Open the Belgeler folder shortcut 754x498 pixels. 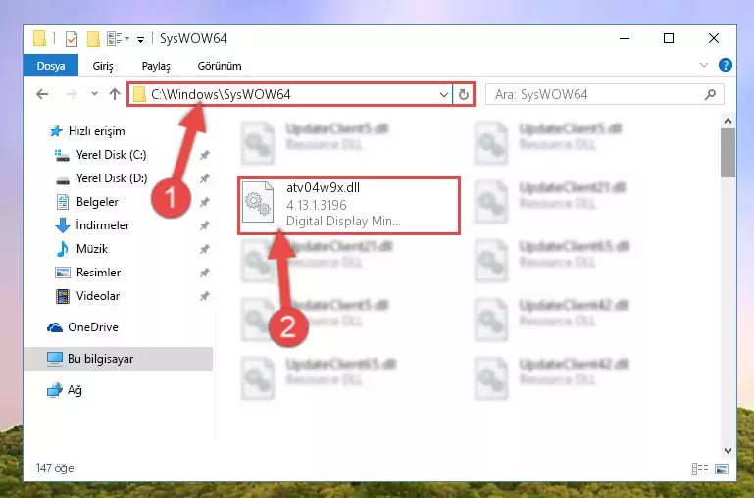point(87,202)
